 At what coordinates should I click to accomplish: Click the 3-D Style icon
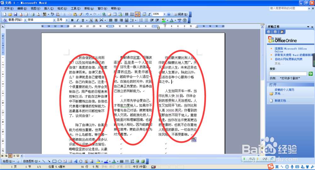143,161
